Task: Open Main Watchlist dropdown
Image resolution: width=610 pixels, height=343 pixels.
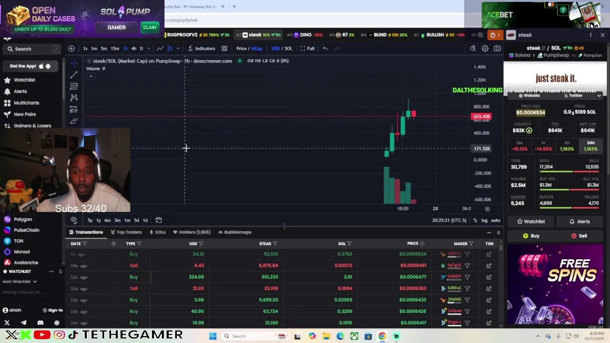Action: click(20, 282)
